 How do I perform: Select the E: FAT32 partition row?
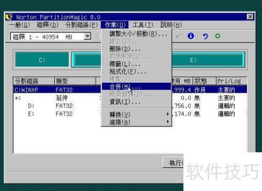click(130, 114)
